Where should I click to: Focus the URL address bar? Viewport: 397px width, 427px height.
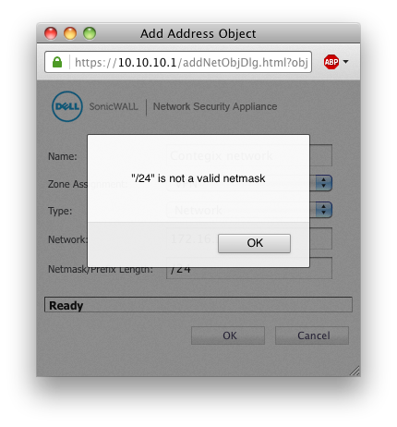click(x=191, y=62)
